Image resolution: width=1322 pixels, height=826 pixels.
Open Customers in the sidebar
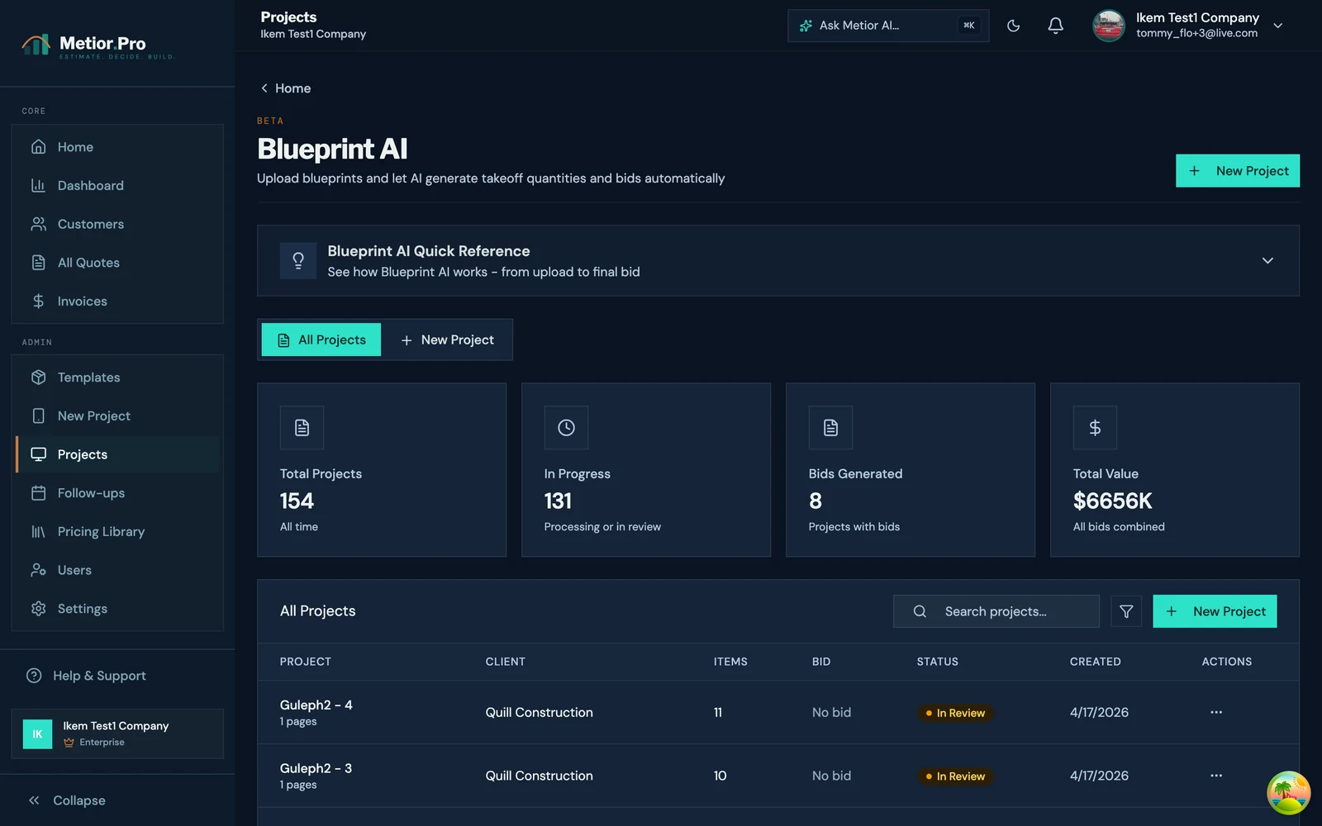tap(117, 224)
